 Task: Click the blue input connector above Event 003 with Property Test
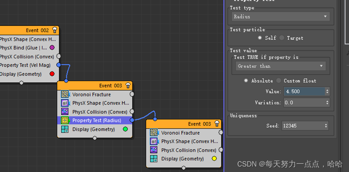(66, 80)
